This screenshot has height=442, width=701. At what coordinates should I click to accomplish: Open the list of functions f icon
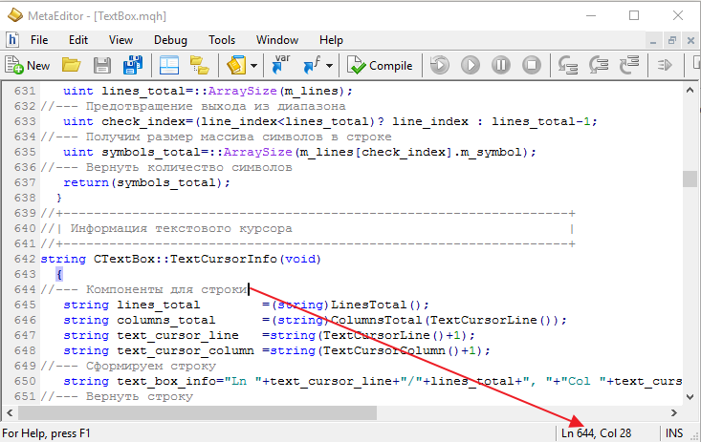(x=312, y=64)
